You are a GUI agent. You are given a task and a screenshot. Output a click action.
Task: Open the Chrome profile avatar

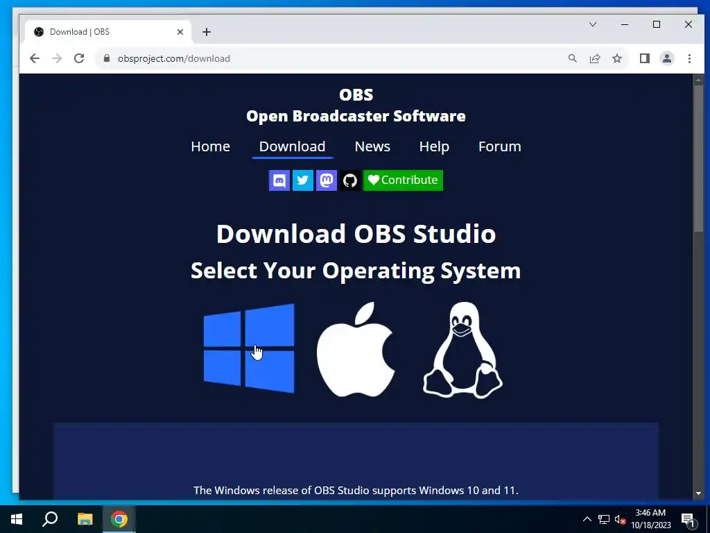(x=667, y=58)
